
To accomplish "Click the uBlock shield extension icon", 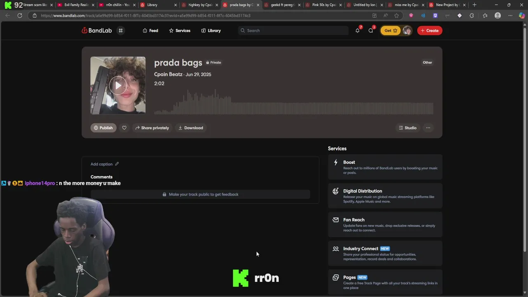I will 411,15.
